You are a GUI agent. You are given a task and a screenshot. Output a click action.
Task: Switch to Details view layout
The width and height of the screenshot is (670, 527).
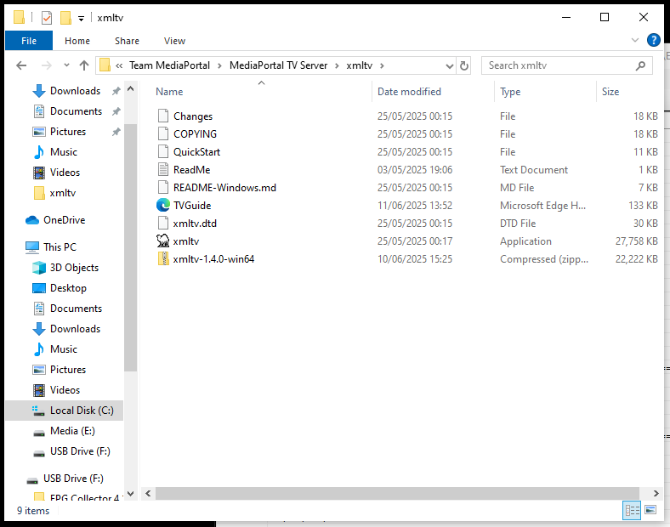(x=632, y=511)
